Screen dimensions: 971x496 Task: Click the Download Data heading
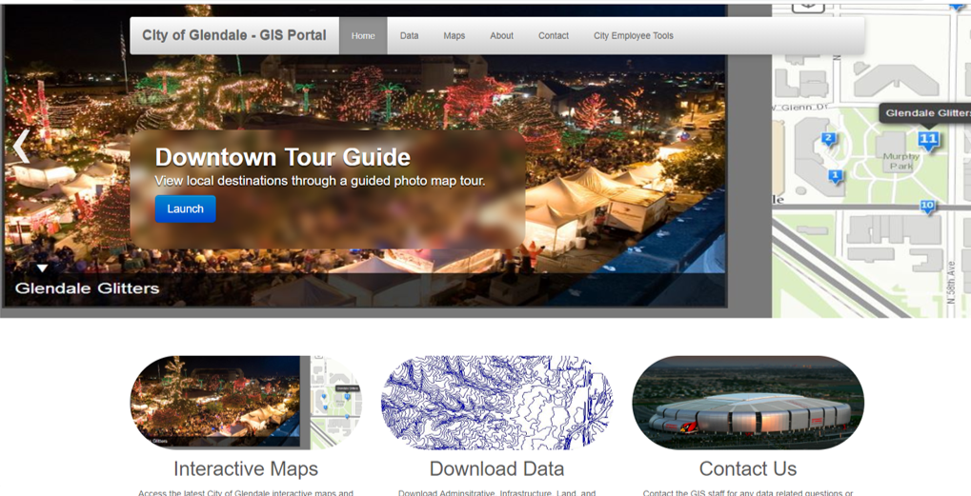(496, 468)
